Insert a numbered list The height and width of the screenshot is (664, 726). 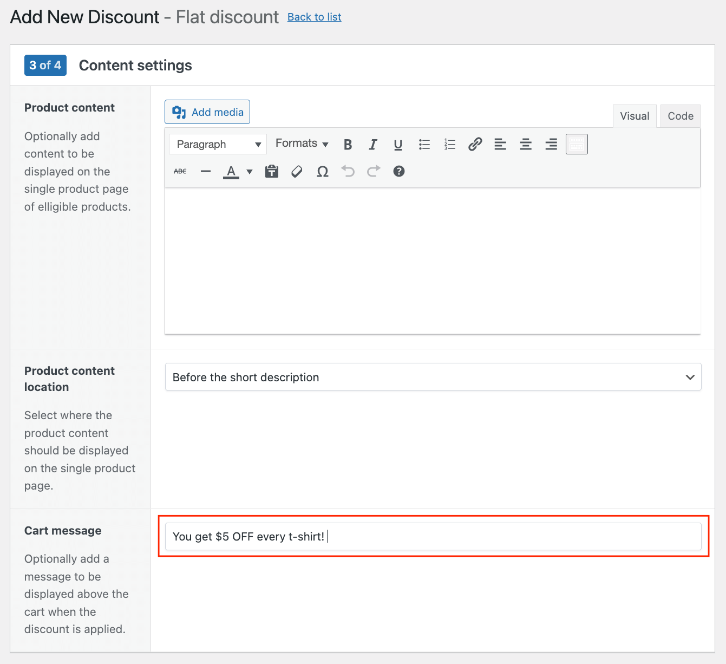[x=450, y=144]
